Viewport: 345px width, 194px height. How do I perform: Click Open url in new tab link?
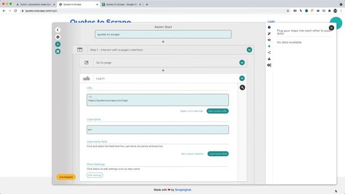[192, 111]
